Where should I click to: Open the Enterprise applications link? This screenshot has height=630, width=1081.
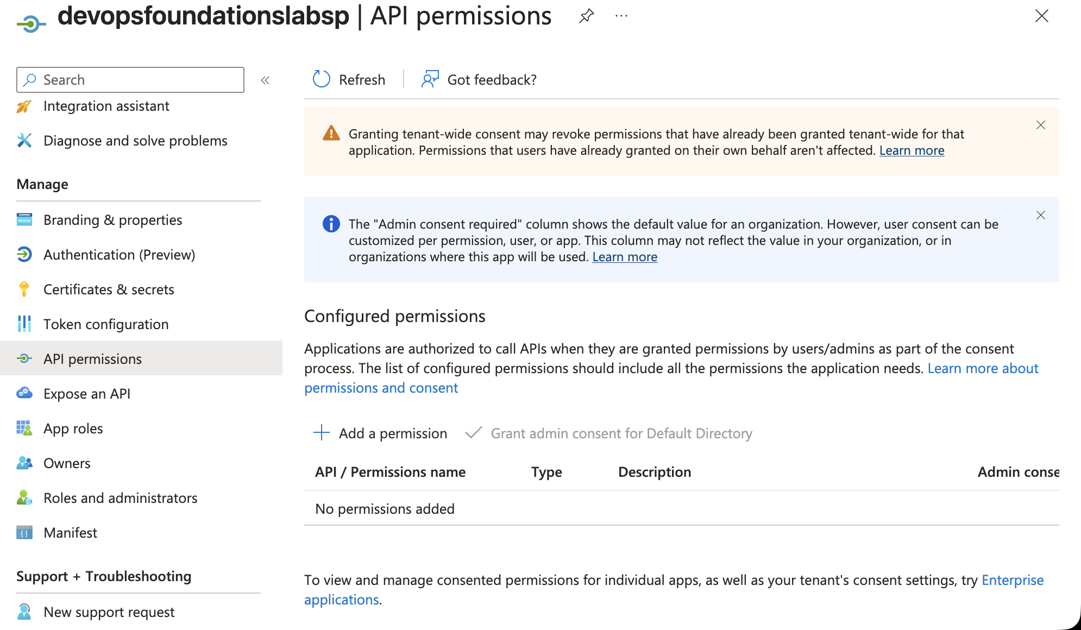1013,580
